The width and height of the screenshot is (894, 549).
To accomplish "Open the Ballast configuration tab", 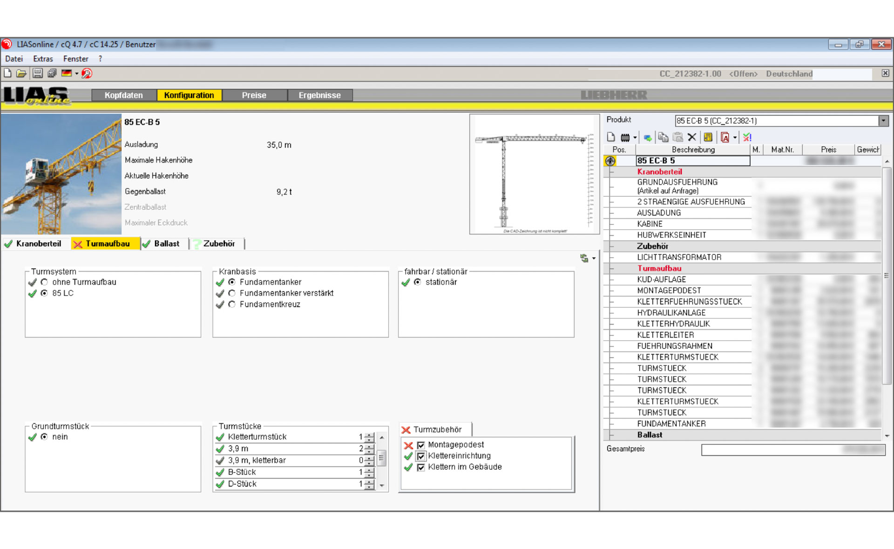I will pos(166,244).
